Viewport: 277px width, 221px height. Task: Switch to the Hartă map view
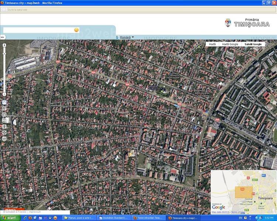pyautogui.click(x=212, y=44)
